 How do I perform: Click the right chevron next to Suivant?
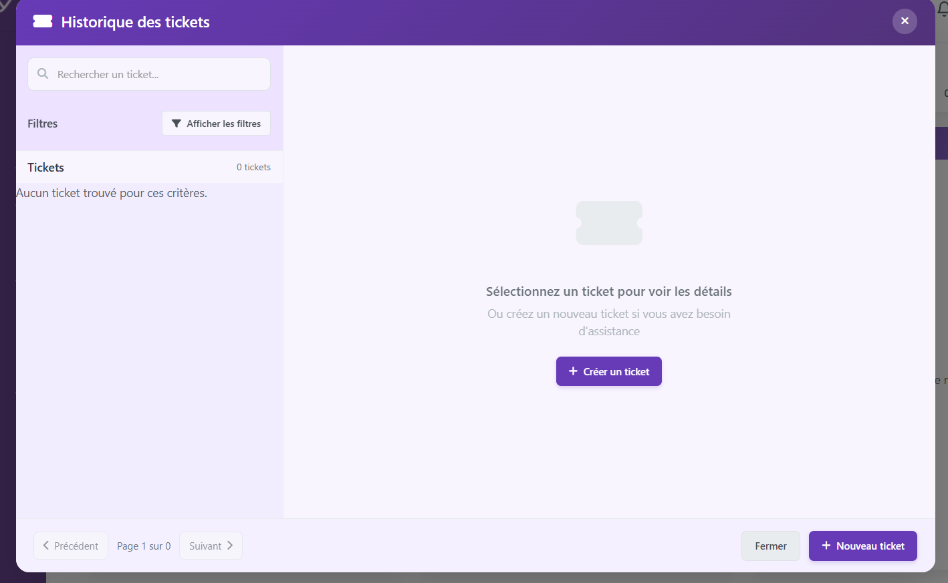(x=230, y=546)
